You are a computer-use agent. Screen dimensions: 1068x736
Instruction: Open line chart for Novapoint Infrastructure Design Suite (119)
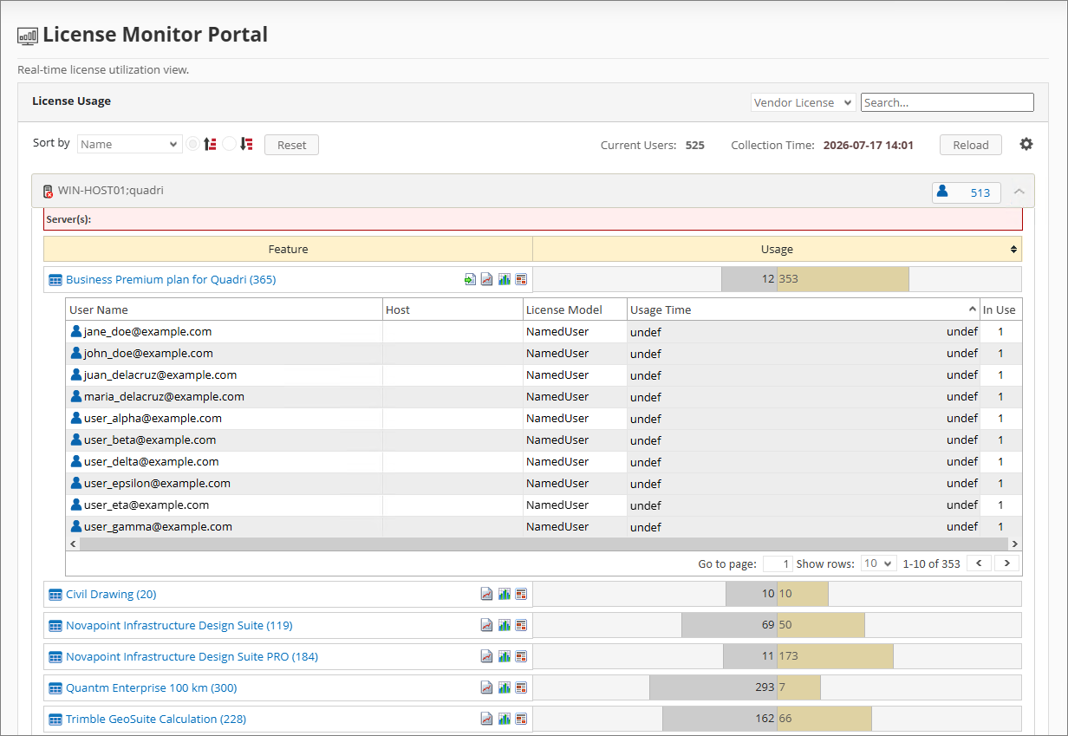coord(487,625)
